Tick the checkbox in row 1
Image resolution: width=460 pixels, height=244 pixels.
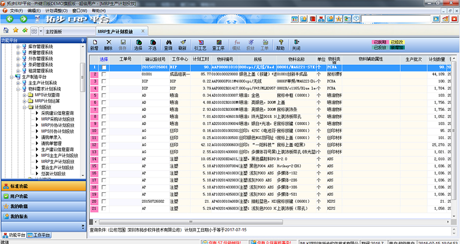click(x=104, y=68)
